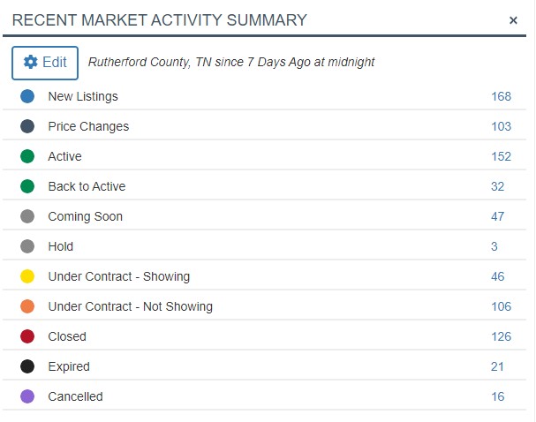Open the 106 Under Contract count
536x422 pixels.
pos(502,306)
